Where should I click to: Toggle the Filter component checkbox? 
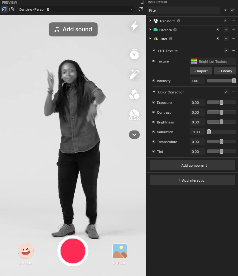(226, 39)
